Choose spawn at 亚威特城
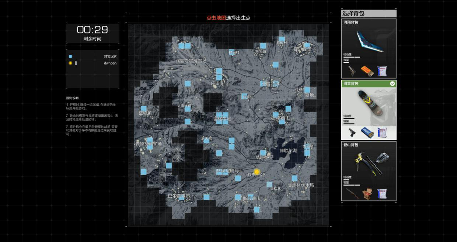Viewport: 457px width, 242px height. (270, 84)
